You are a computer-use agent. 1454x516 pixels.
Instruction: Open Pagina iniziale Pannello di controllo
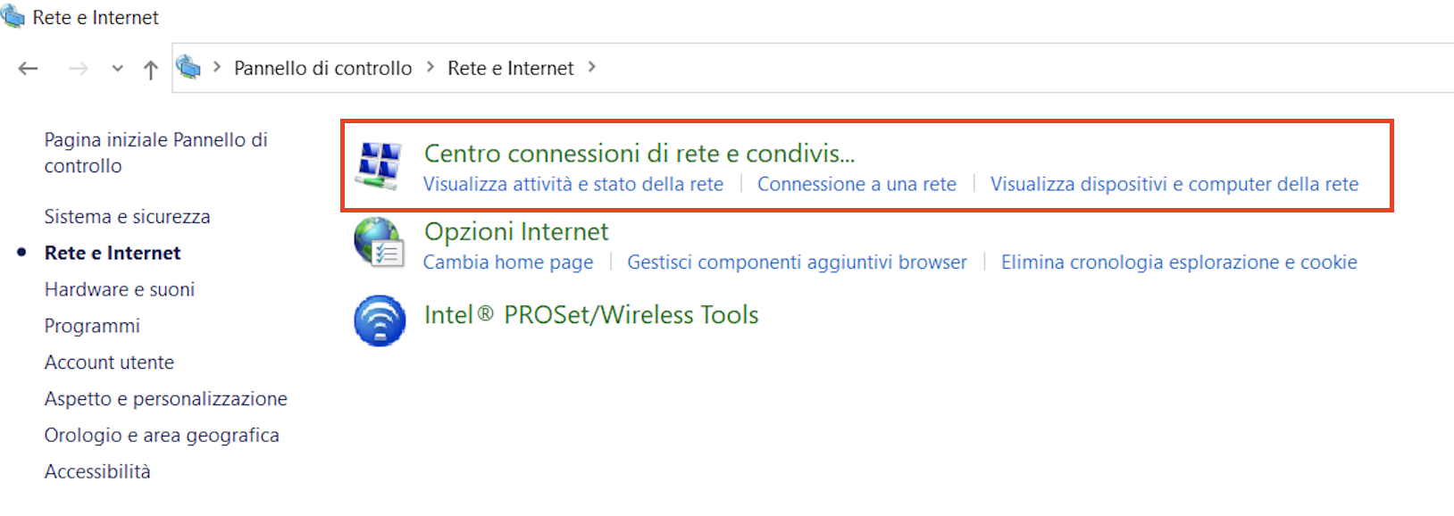coord(156,153)
